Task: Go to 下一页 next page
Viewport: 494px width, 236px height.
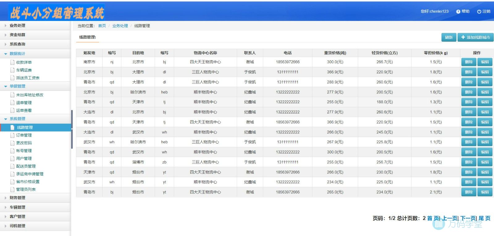Action: click(468, 218)
